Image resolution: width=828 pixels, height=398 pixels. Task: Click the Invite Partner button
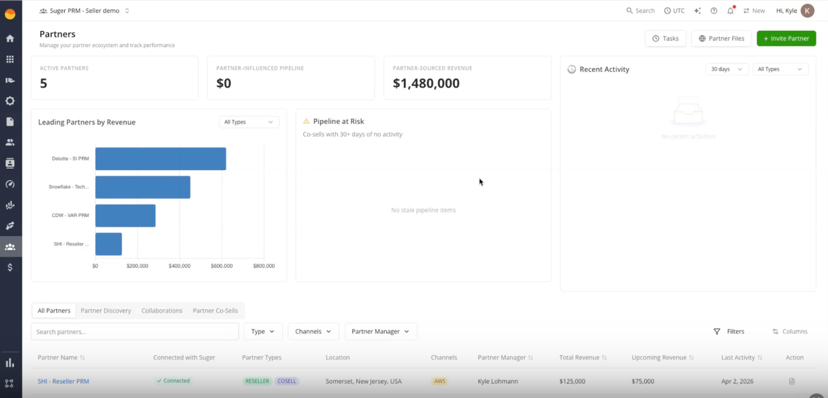tap(786, 38)
